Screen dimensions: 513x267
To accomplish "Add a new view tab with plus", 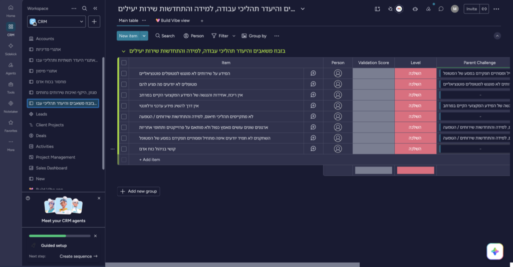I will point(202,20).
